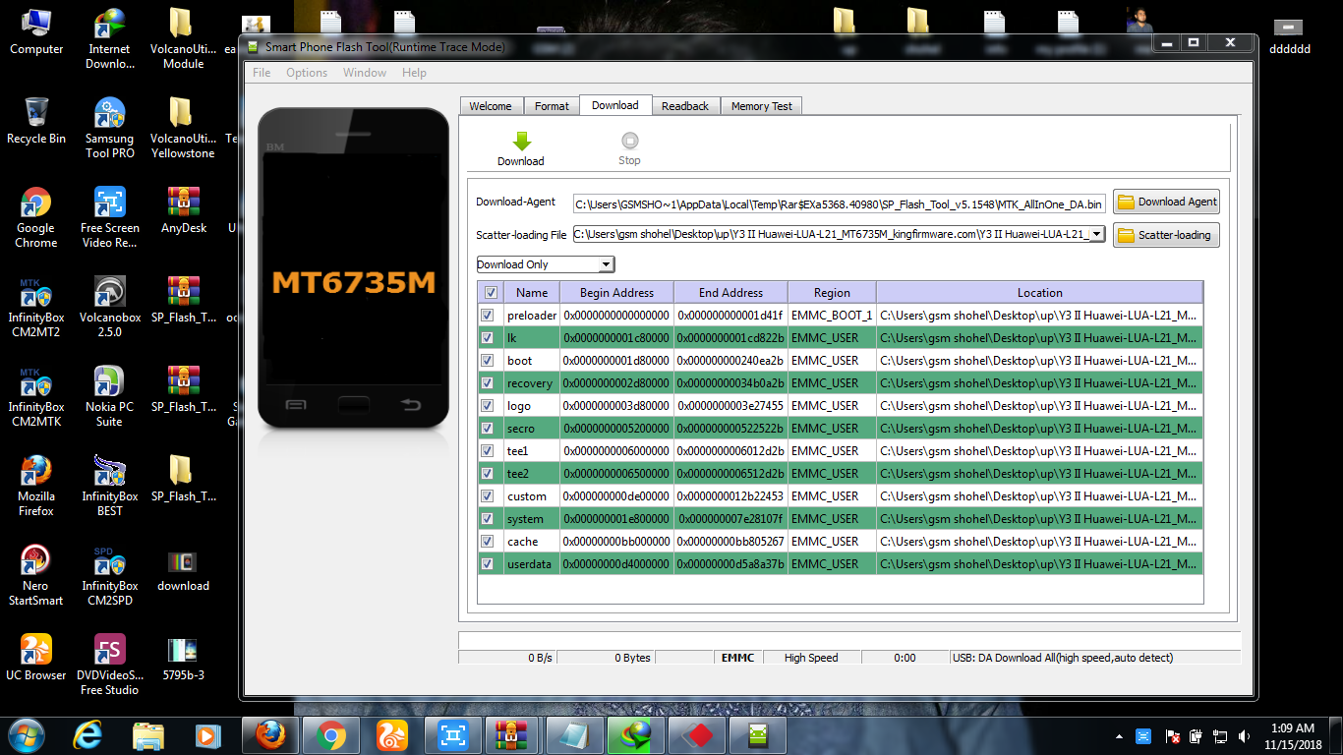
Task: Open Windows Explorer from the taskbar
Action: click(x=148, y=734)
